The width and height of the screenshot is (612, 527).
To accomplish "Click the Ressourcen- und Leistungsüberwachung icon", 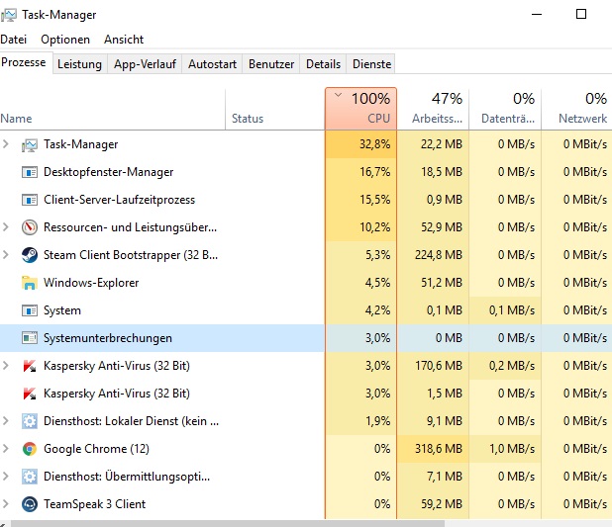I will point(29,227).
